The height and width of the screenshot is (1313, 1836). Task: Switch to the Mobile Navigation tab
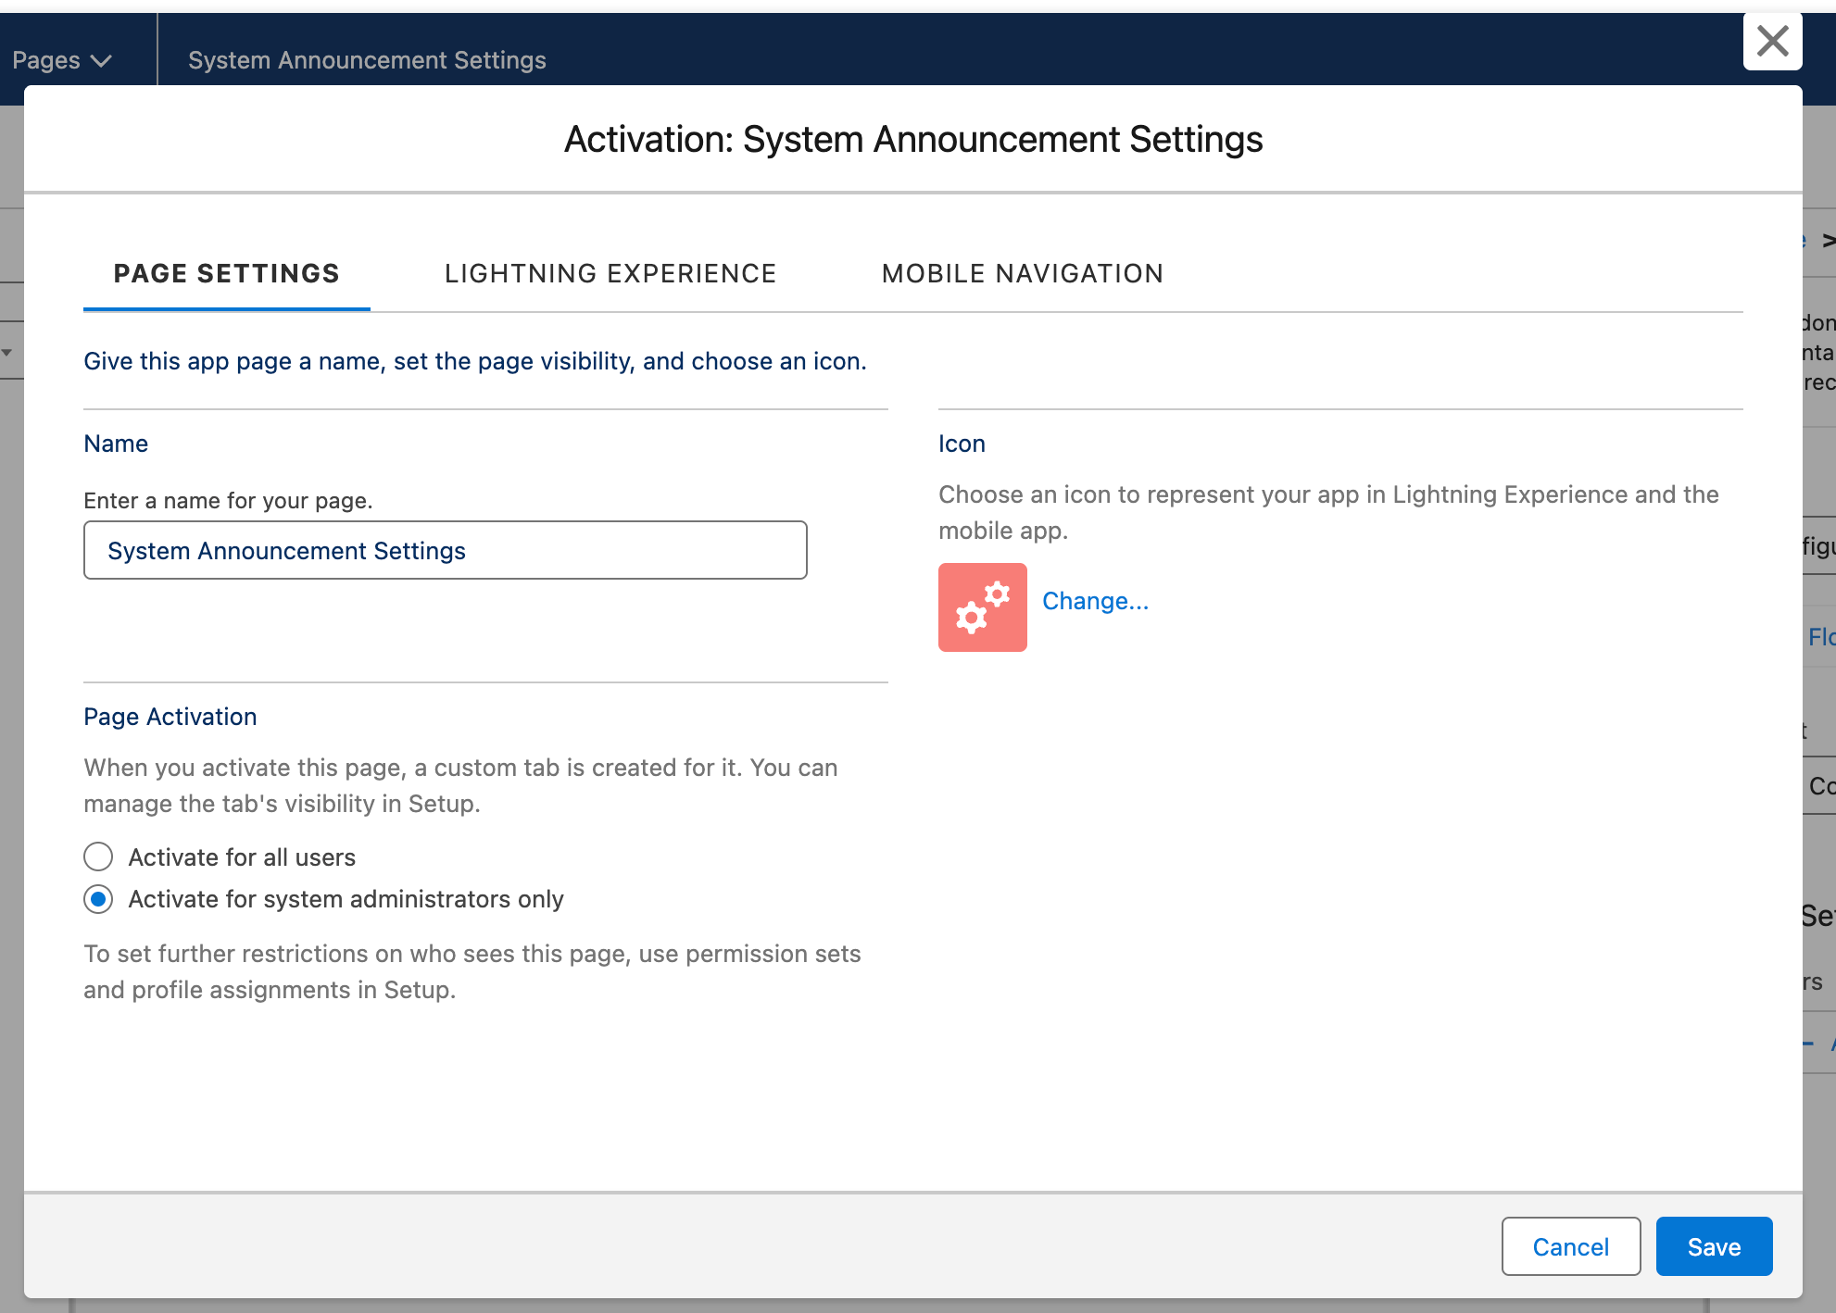(1022, 273)
